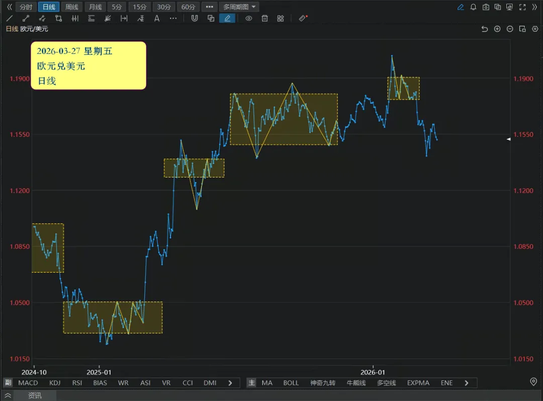The height and width of the screenshot is (401, 543).
Task: Enable MA main indicator
Action: 267,383
